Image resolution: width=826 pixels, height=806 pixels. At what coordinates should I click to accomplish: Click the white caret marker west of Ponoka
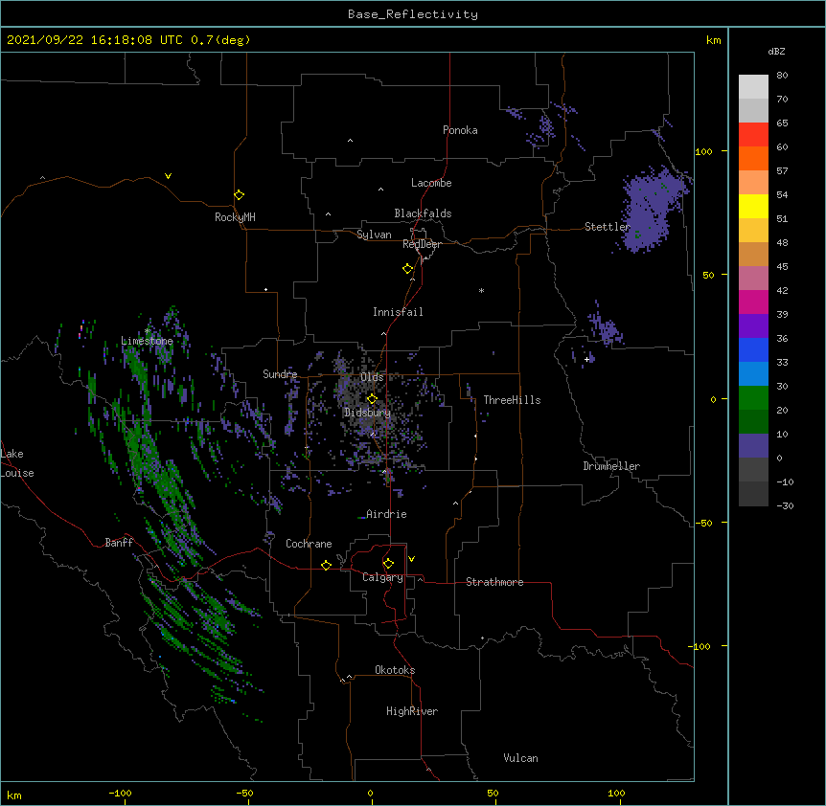coord(350,141)
